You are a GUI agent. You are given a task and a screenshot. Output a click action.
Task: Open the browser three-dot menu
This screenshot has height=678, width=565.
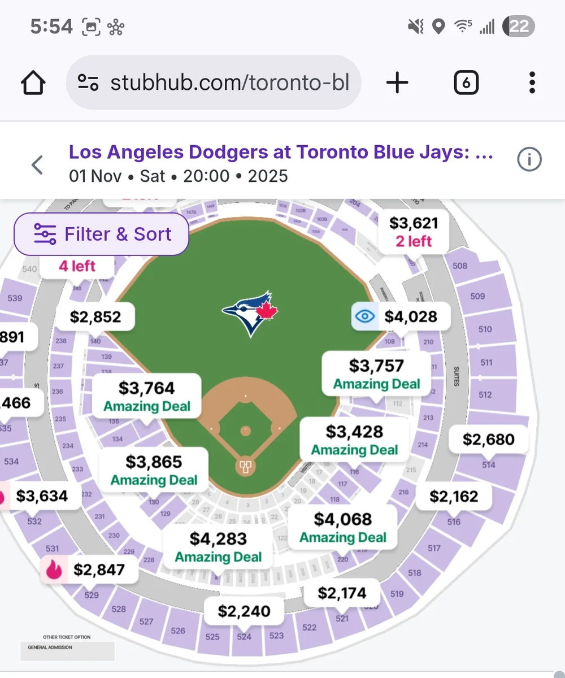[532, 83]
